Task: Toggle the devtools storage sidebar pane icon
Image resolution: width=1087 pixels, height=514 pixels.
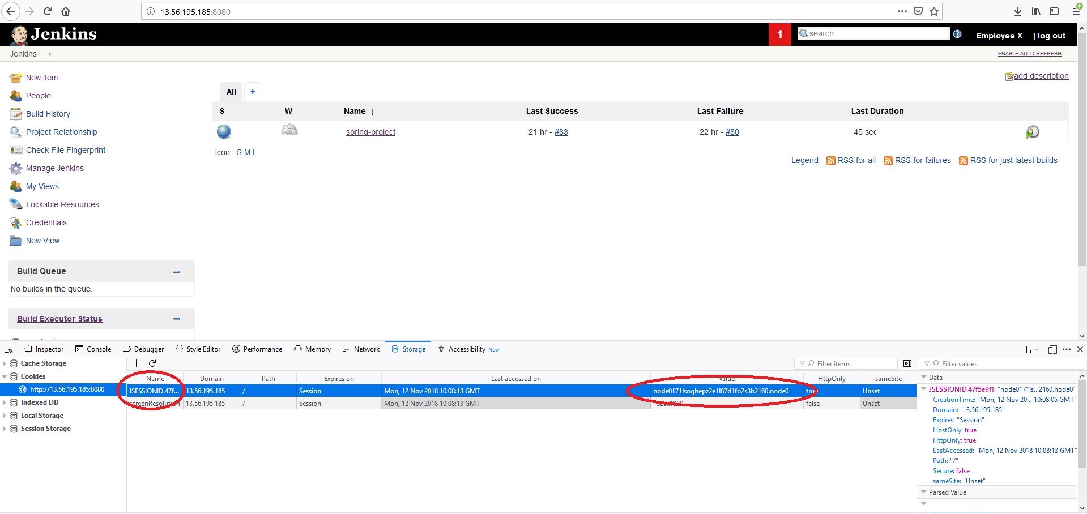Action: click(907, 363)
